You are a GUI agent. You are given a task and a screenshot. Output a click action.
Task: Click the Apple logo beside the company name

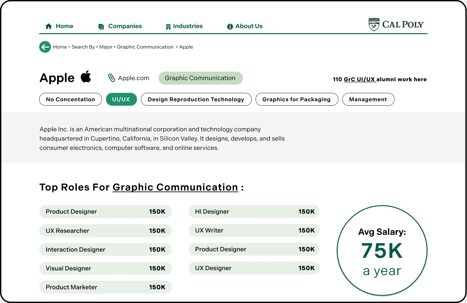[86, 76]
